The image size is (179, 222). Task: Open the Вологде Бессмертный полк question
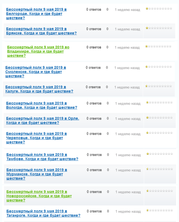tap(42, 105)
